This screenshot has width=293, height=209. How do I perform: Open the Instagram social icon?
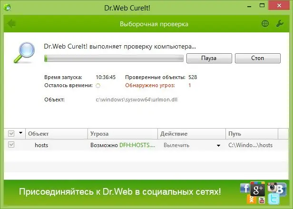272,188
